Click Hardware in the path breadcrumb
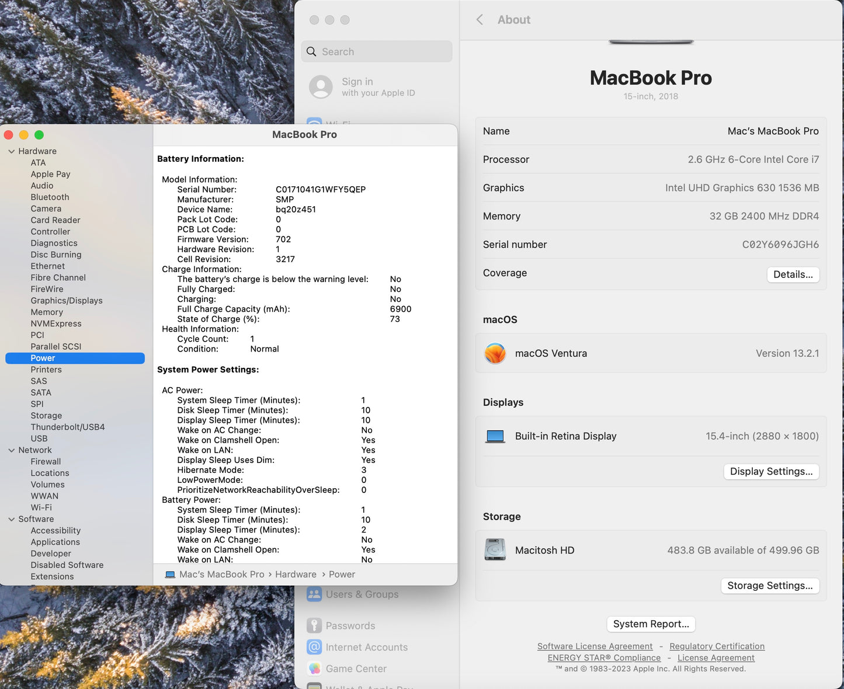Viewport: 844px width, 689px height. (x=296, y=574)
